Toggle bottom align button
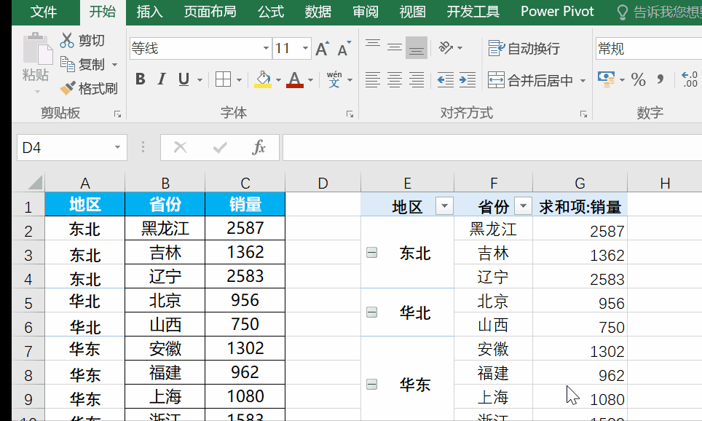 click(417, 47)
